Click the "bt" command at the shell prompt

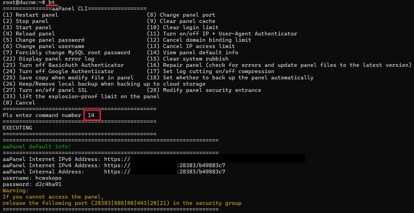tap(52, 2)
